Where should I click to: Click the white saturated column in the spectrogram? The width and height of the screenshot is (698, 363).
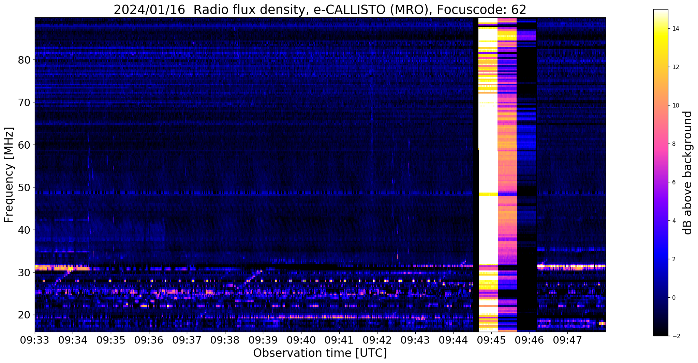point(488,175)
